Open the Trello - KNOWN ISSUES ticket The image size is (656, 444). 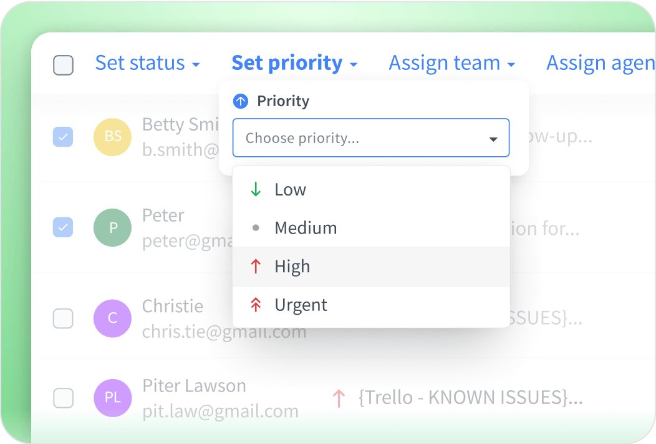470,398
